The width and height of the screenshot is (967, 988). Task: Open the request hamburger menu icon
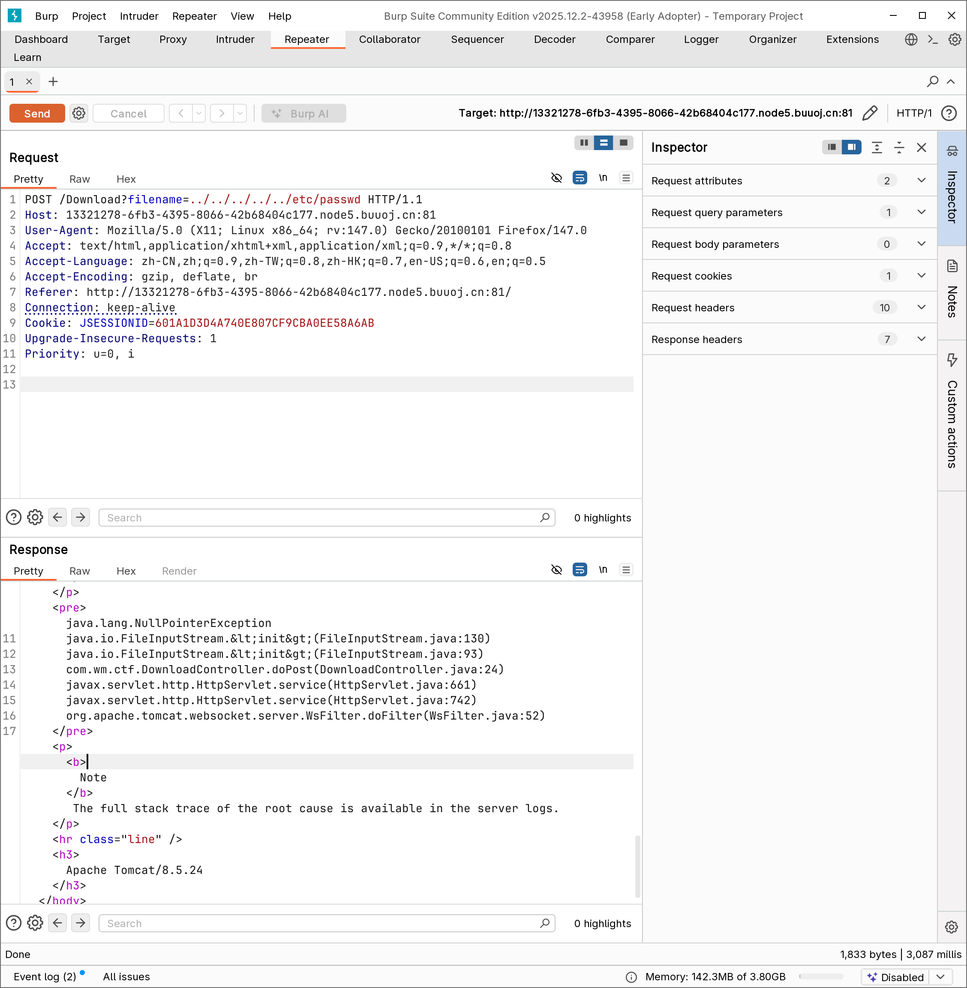click(x=626, y=178)
